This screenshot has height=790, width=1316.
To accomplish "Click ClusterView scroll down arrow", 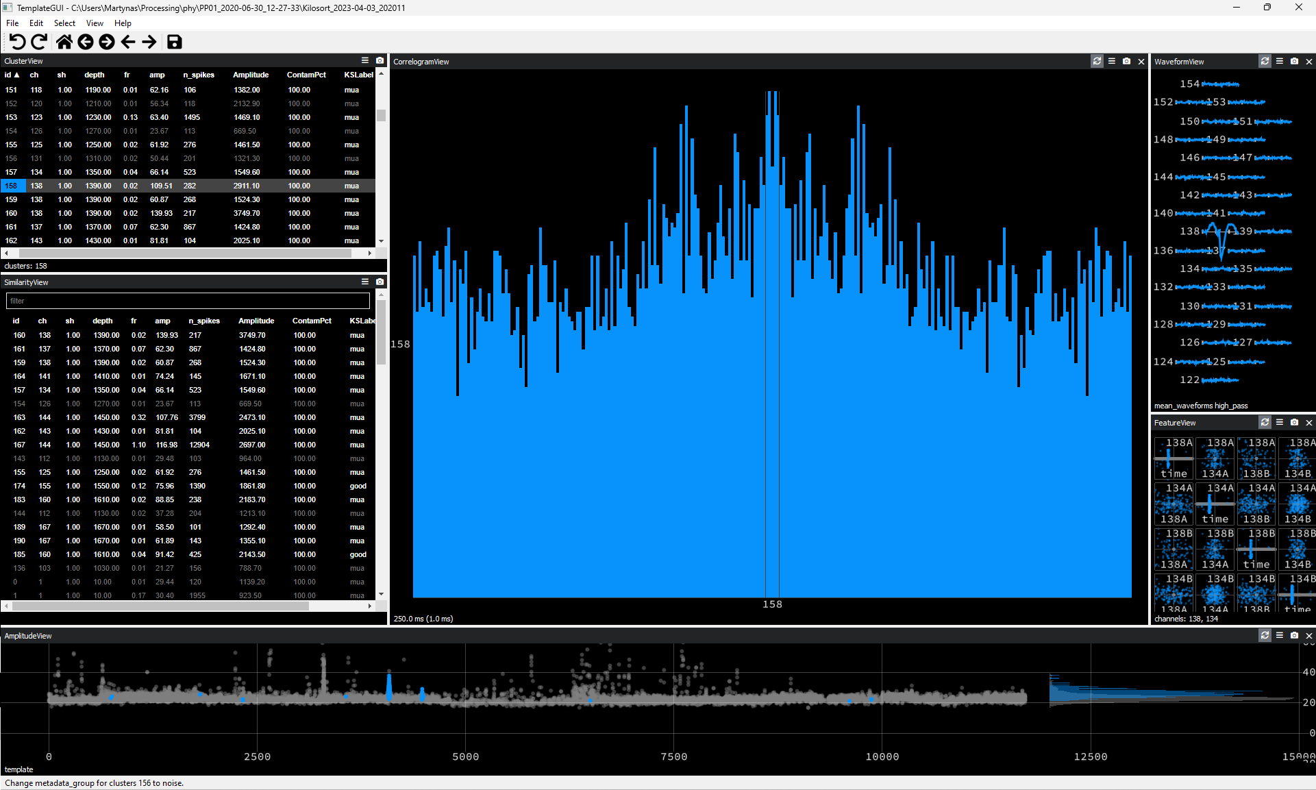I will pyautogui.click(x=382, y=241).
